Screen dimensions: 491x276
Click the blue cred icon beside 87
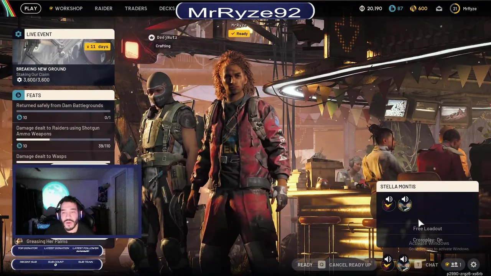pyautogui.click(x=392, y=8)
